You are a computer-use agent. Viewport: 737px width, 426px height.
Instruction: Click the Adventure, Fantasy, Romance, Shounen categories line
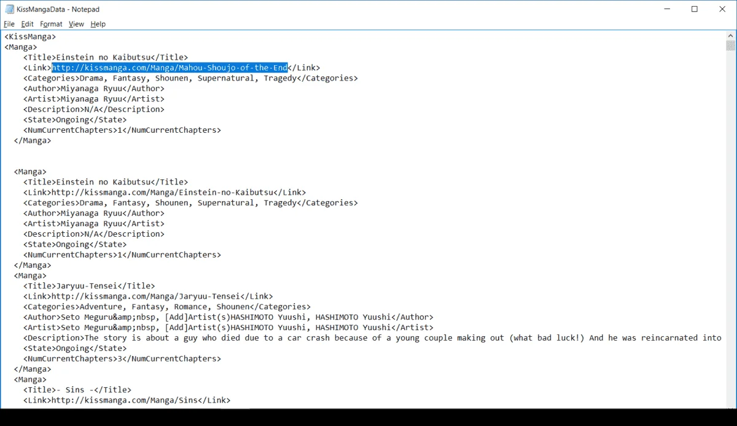click(x=167, y=307)
